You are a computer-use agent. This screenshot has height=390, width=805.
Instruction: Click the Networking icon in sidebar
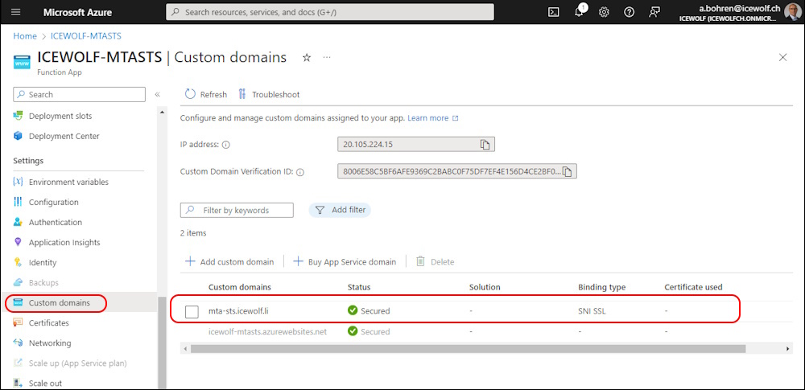tap(18, 343)
